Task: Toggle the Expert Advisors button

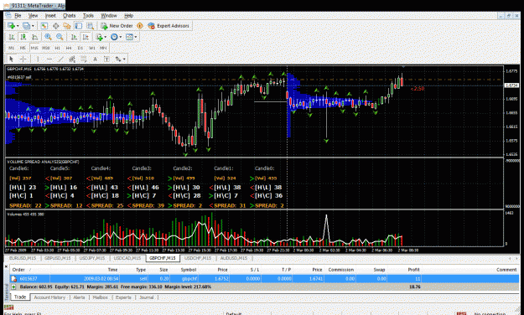Action: pos(169,26)
